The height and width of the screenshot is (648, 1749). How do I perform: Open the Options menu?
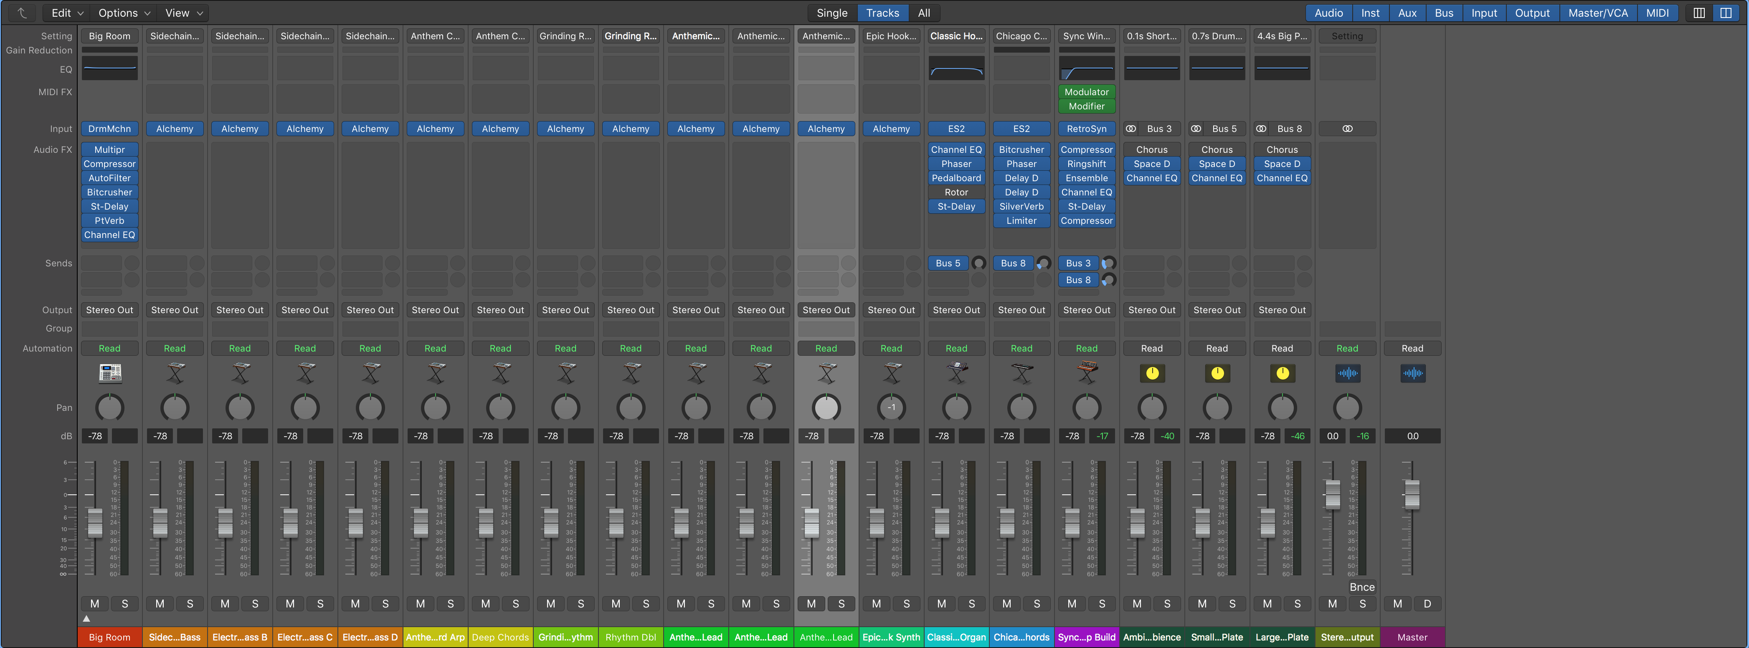(x=123, y=12)
